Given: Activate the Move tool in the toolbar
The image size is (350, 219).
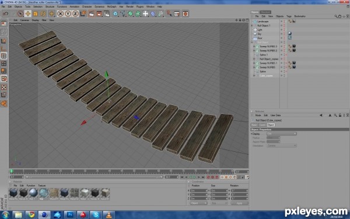Looking at the screenshot, I should coord(28,13).
